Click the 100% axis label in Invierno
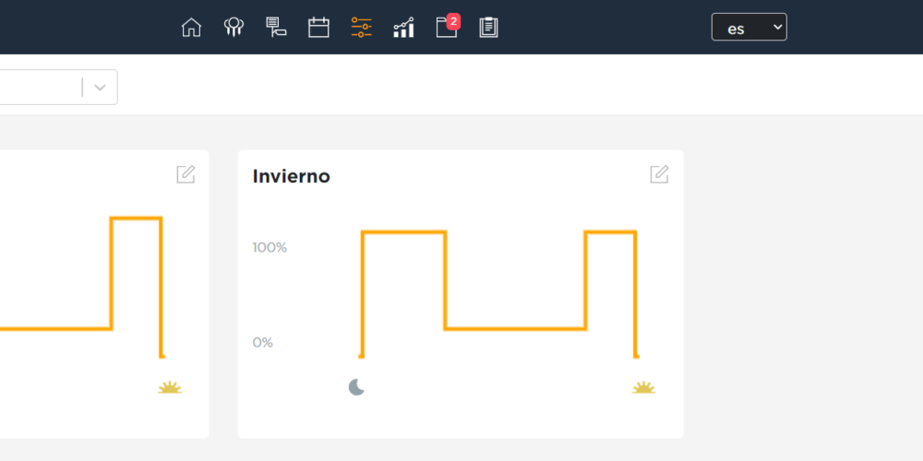The width and height of the screenshot is (923, 461). (x=270, y=247)
